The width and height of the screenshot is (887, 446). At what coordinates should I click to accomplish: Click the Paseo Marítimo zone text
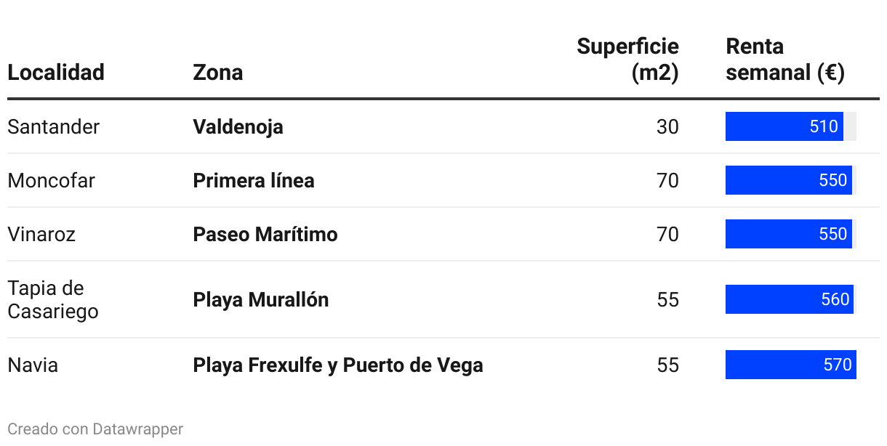pos(265,234)
